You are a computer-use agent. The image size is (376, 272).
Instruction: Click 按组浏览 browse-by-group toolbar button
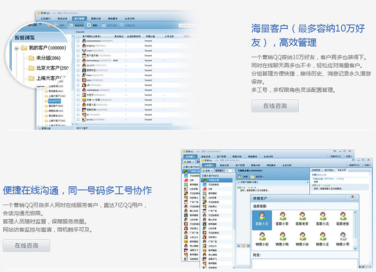coord(77,25)
